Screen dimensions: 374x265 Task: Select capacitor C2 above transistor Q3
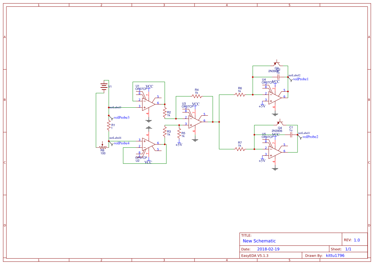tap(278, 77)
